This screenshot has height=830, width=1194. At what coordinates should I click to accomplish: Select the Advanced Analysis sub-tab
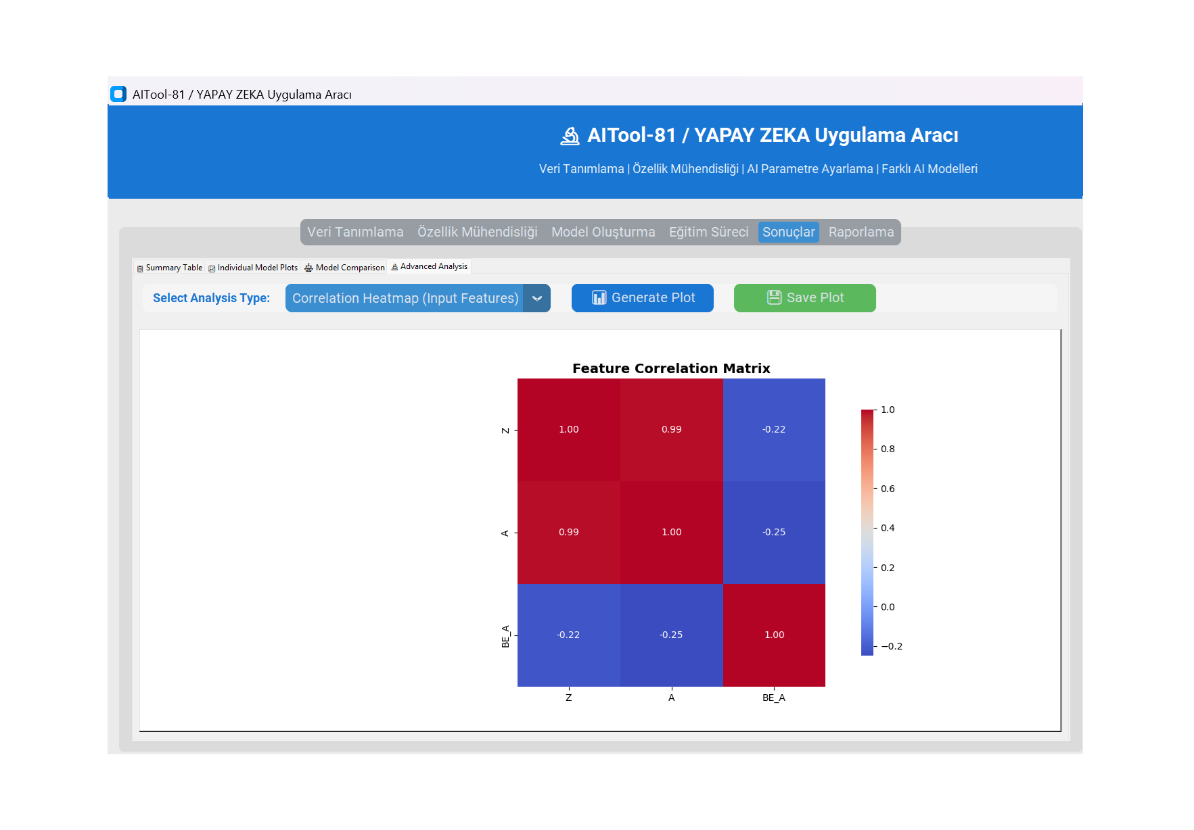(429, 266)
